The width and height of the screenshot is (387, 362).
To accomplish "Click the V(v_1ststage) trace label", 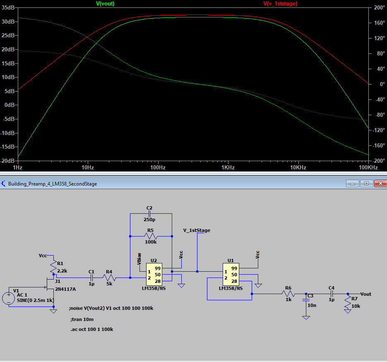I will coord(280,3).
